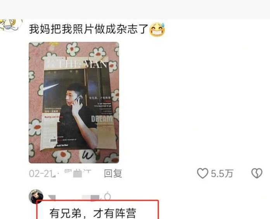
Task: Click the small badge after the replier's name
Action: [x=107, y=196]
